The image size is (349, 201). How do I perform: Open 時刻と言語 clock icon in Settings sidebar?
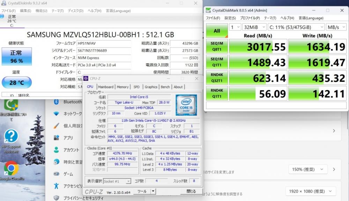point(56,162)
